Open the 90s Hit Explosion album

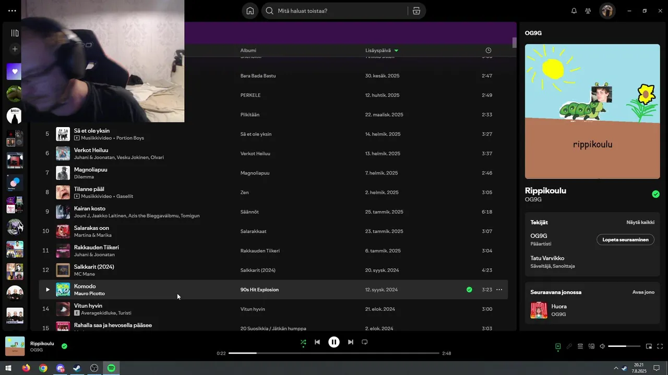(x=259, y=290)
